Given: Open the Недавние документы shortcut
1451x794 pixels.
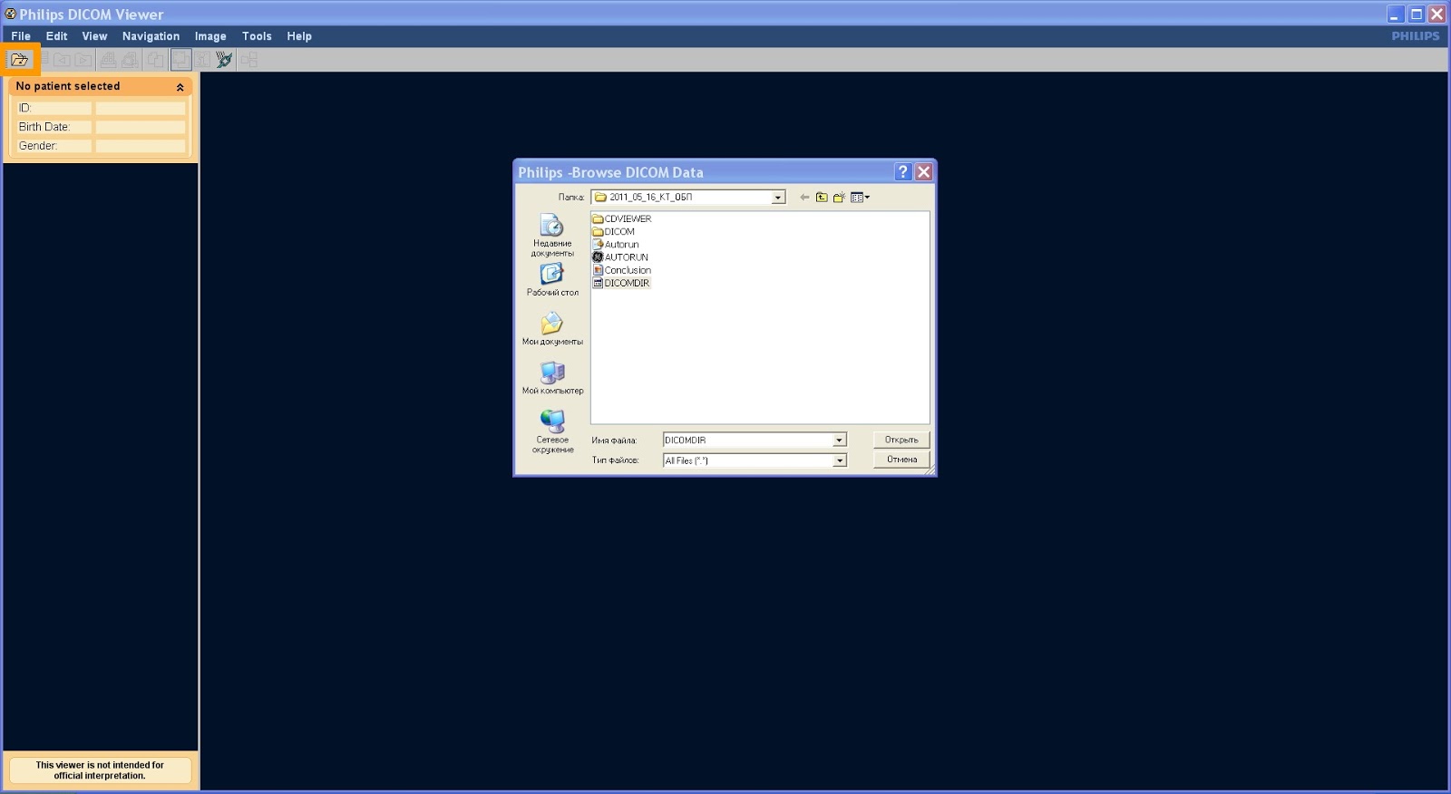Looking at the screenshot, I should (552, 235).
